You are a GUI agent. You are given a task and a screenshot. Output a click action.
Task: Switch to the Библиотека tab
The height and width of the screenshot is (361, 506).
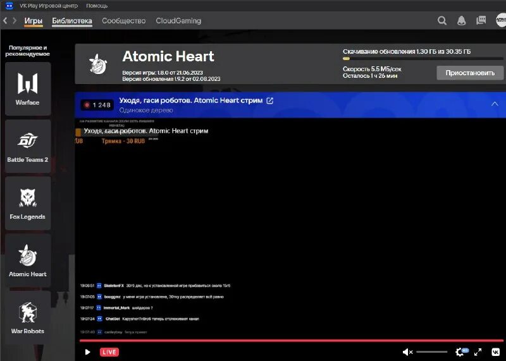coord(72,21)
